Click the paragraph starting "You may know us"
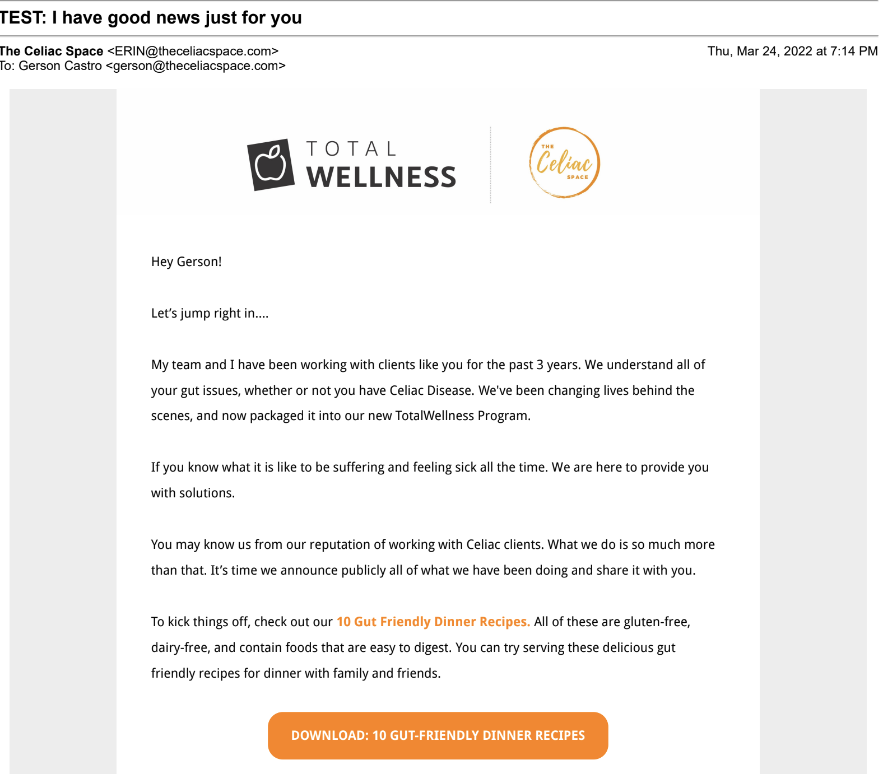Viewport: 883px width, 774px height. [x=433, y=557]
